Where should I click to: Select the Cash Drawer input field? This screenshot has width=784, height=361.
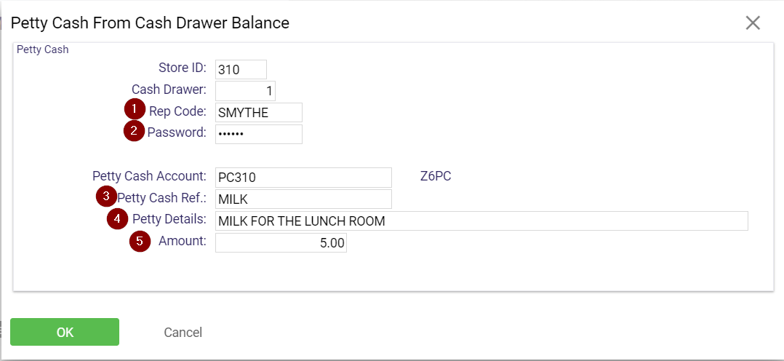pos(246,91)
